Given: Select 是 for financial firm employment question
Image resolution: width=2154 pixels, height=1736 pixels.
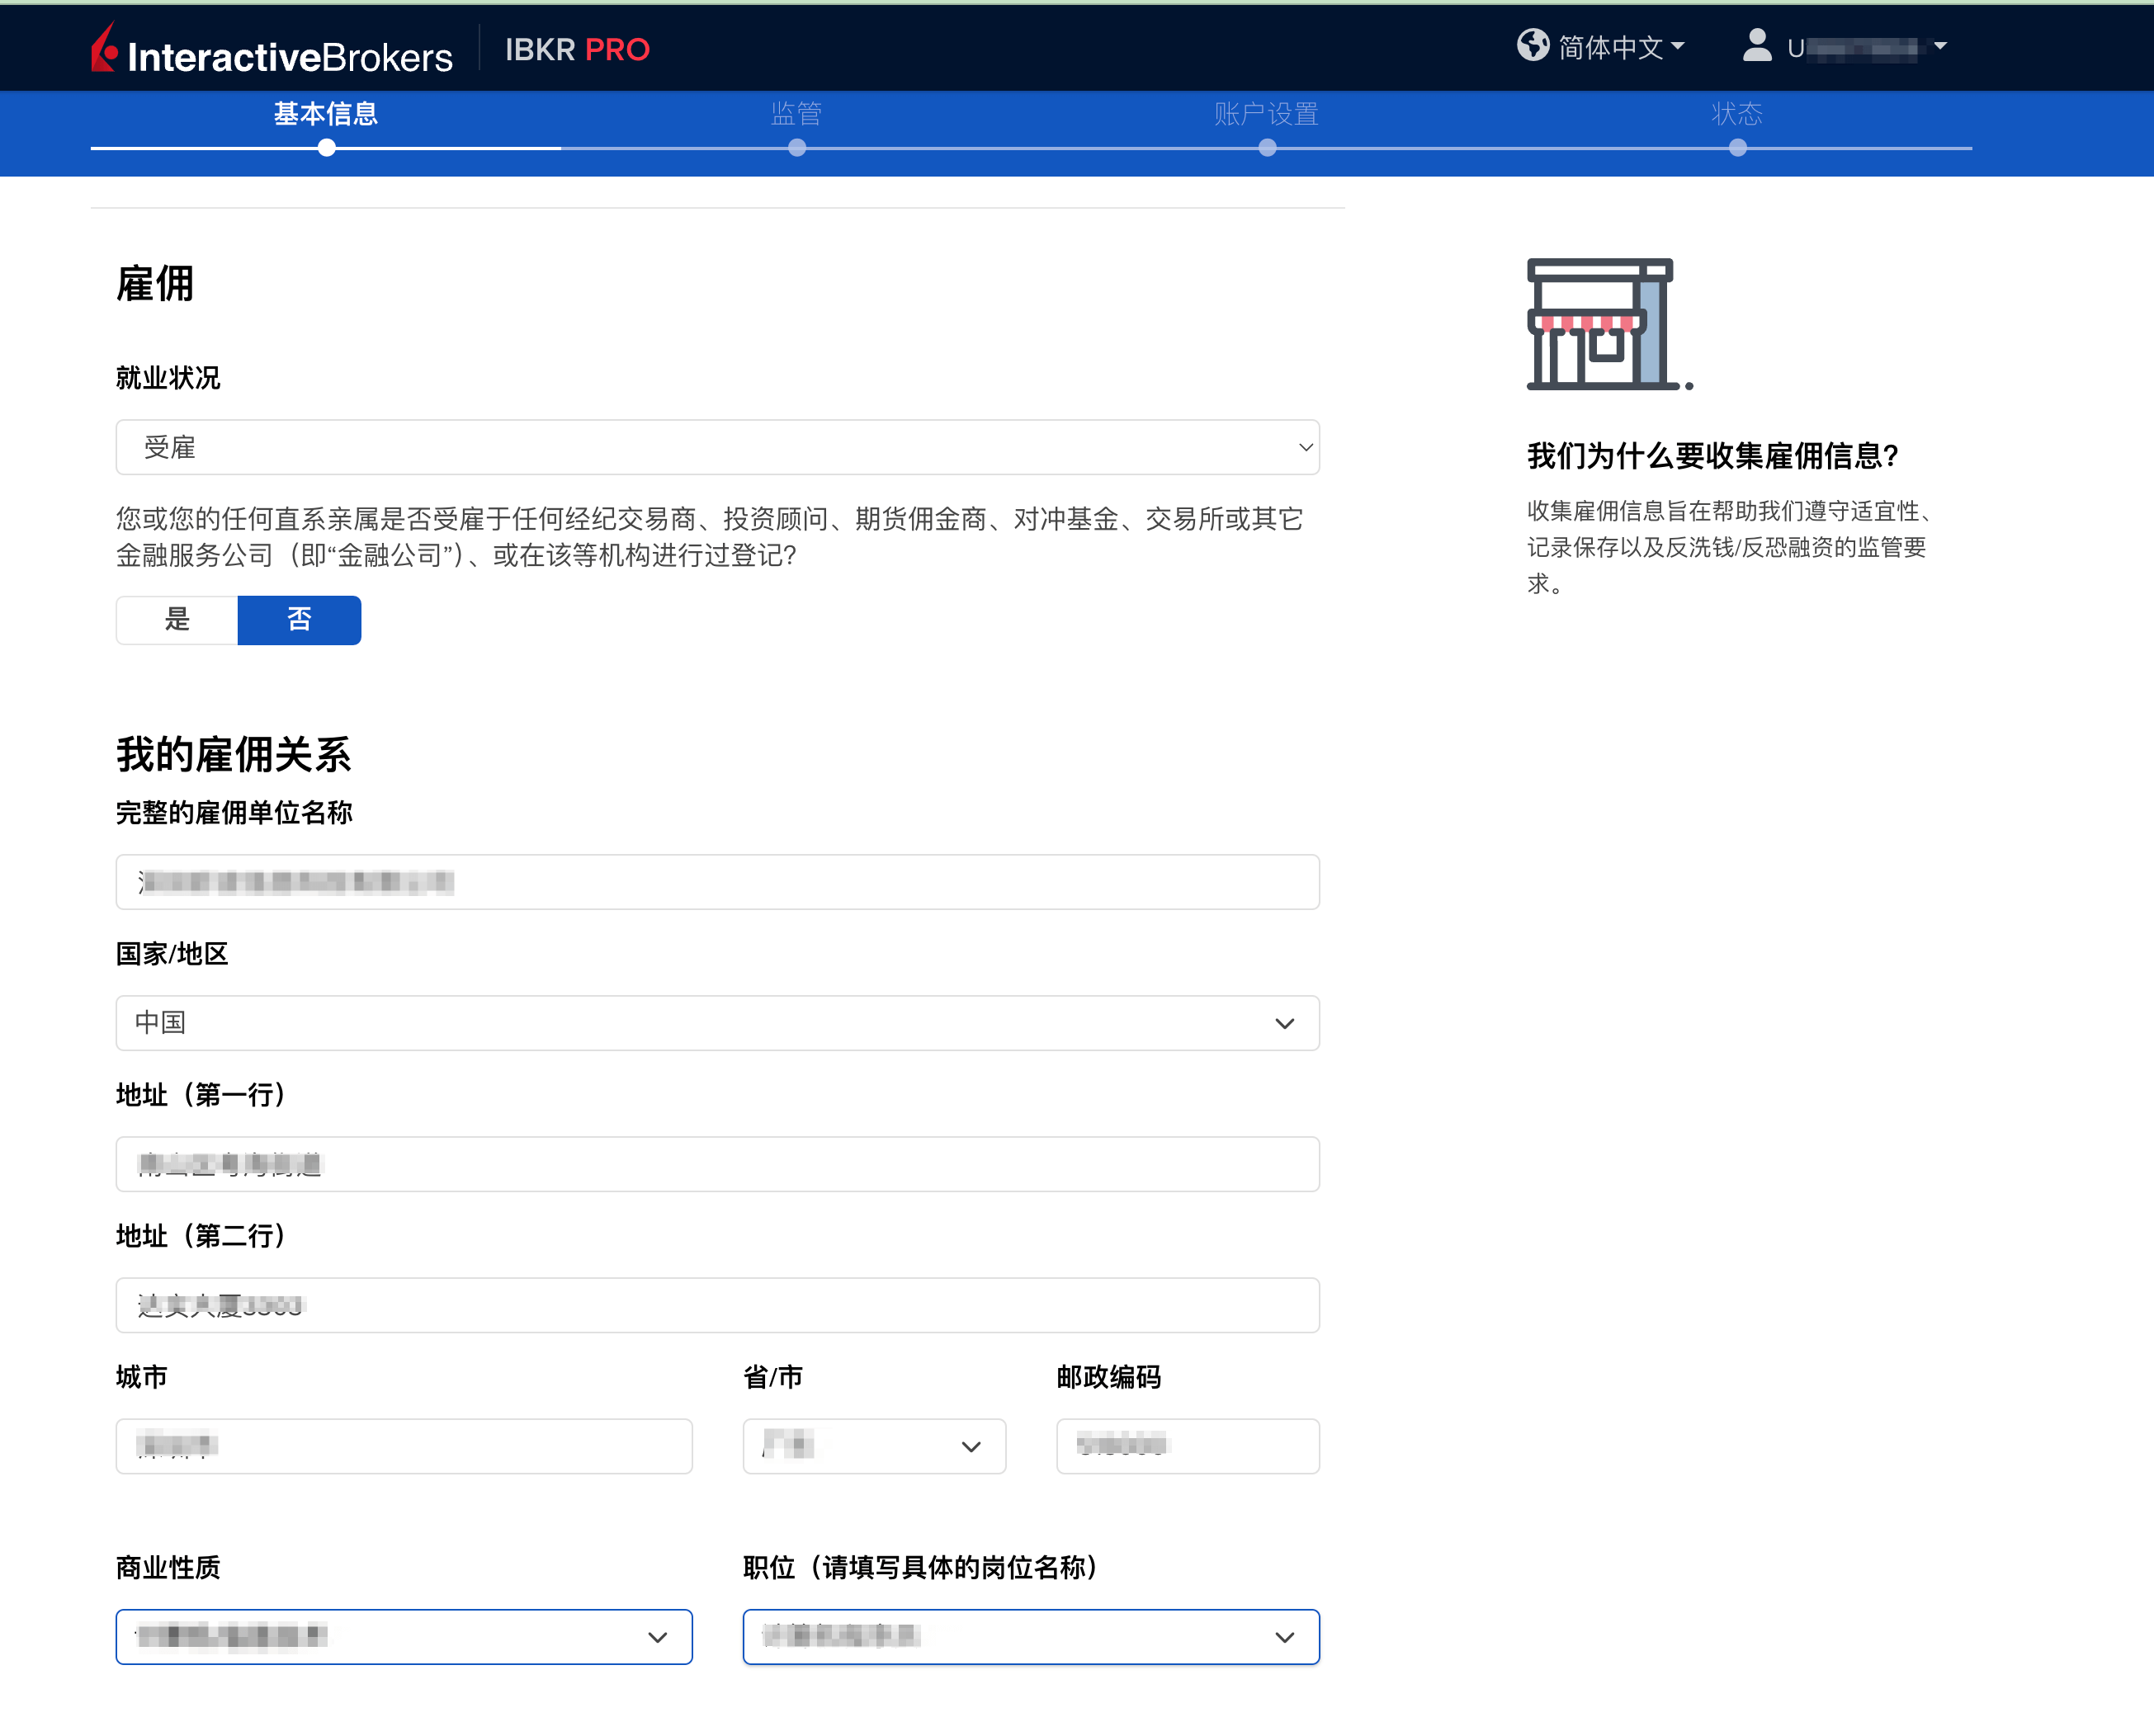Looking at the screenshot, I should coord(176,620).
